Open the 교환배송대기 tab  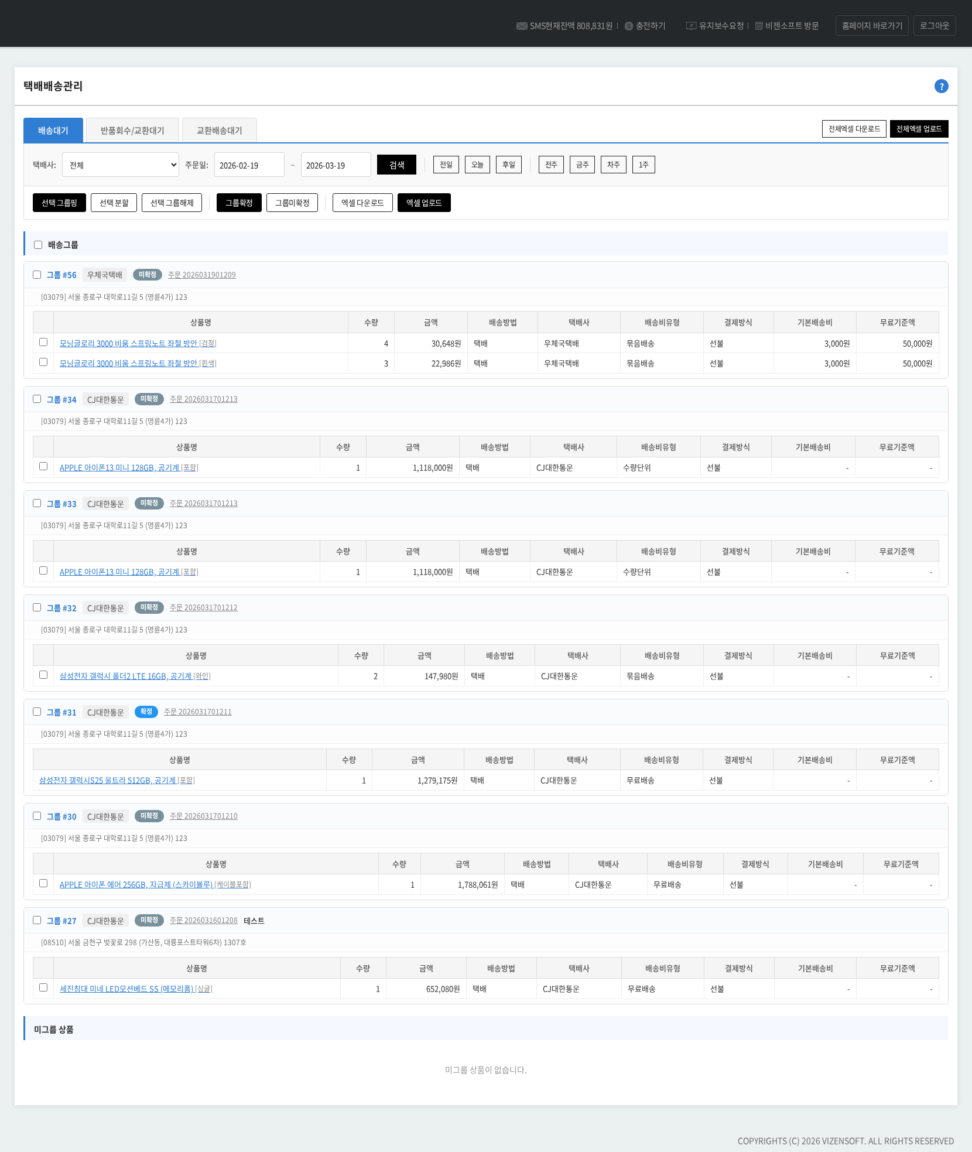219,131
